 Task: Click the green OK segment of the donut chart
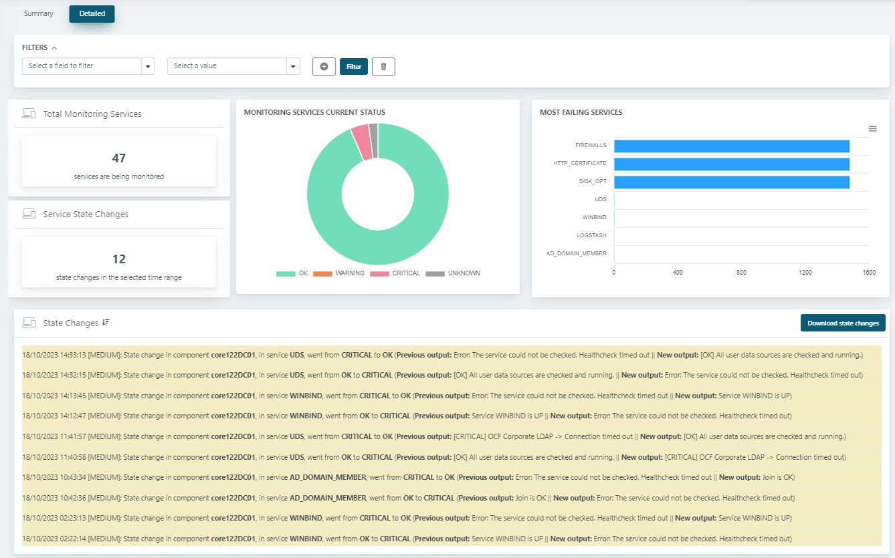click(x=378, y=247)
